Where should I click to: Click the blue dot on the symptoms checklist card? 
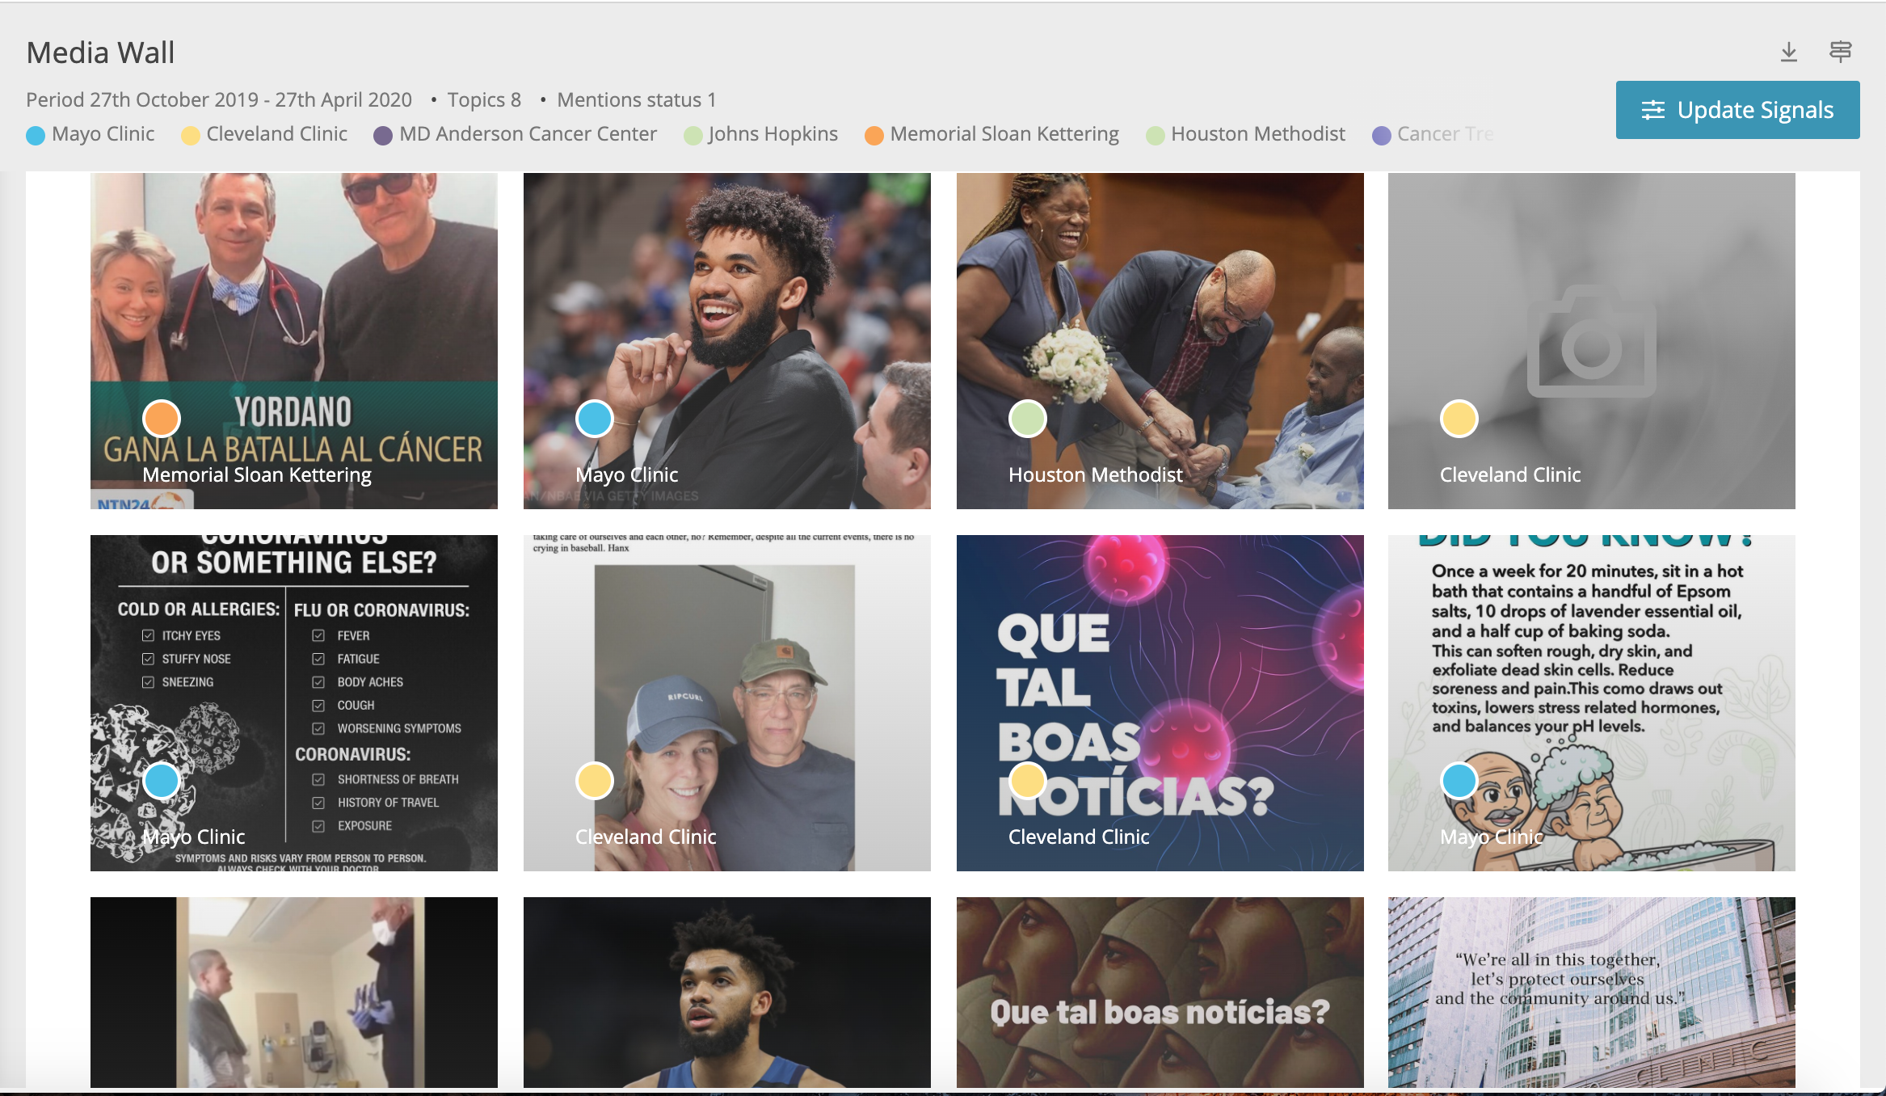pyautogui.click(x=162, y=781)
